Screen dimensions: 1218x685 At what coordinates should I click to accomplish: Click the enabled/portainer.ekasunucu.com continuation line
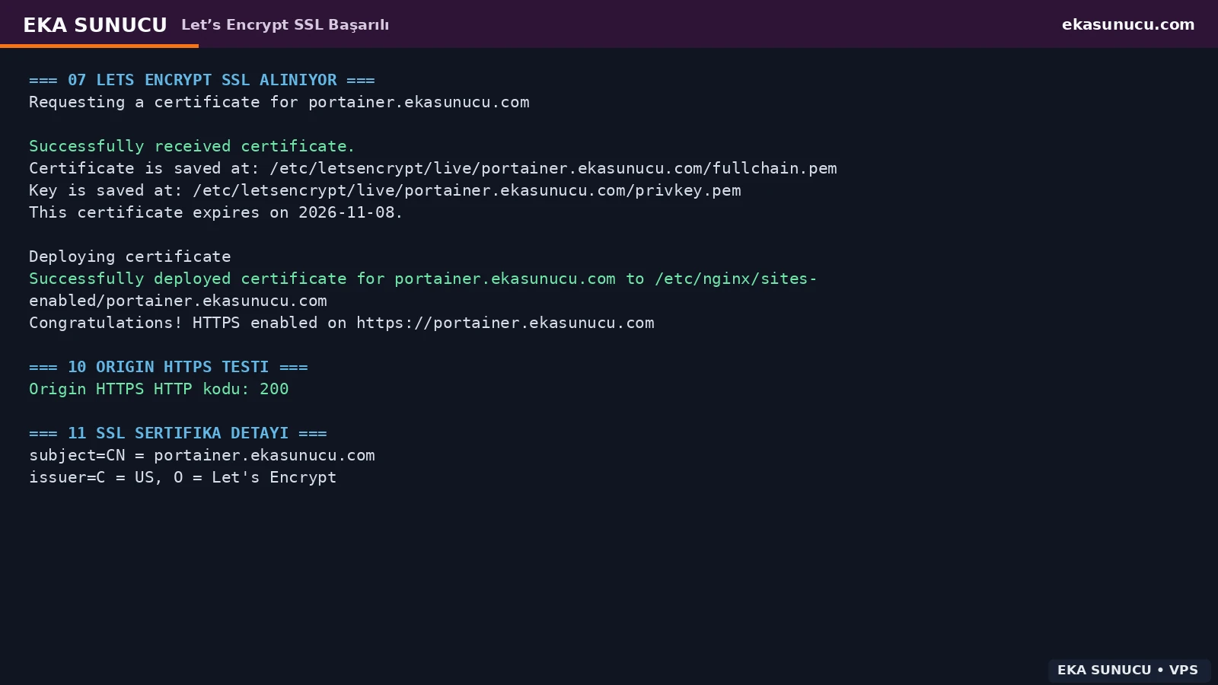click(x=178, y=301)
